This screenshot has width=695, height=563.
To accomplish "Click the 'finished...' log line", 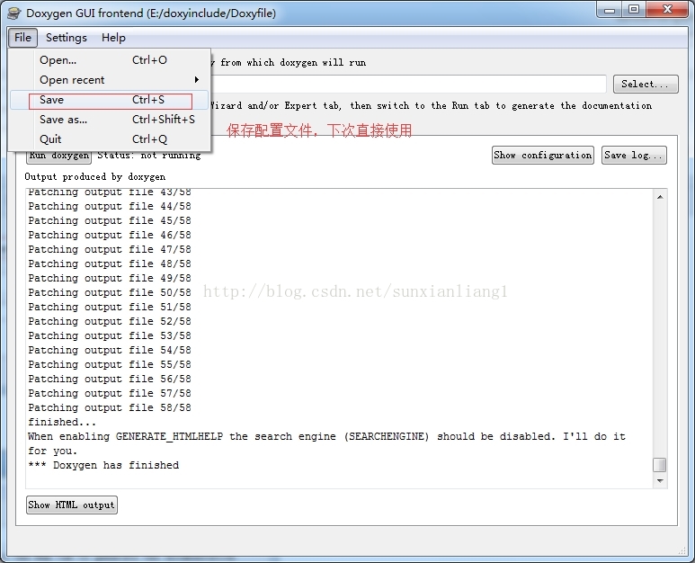I will pyautogui.click(x=62, y=422).
